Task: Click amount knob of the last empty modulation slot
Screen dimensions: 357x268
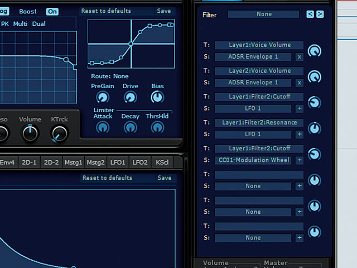Action: tap(315, 232)
